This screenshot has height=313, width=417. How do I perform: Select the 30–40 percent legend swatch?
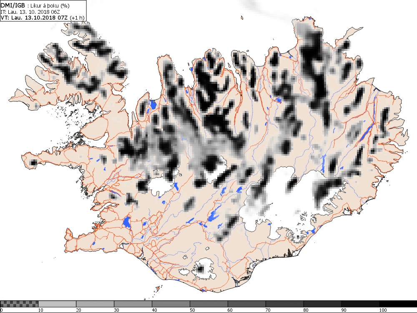(133, 304)
